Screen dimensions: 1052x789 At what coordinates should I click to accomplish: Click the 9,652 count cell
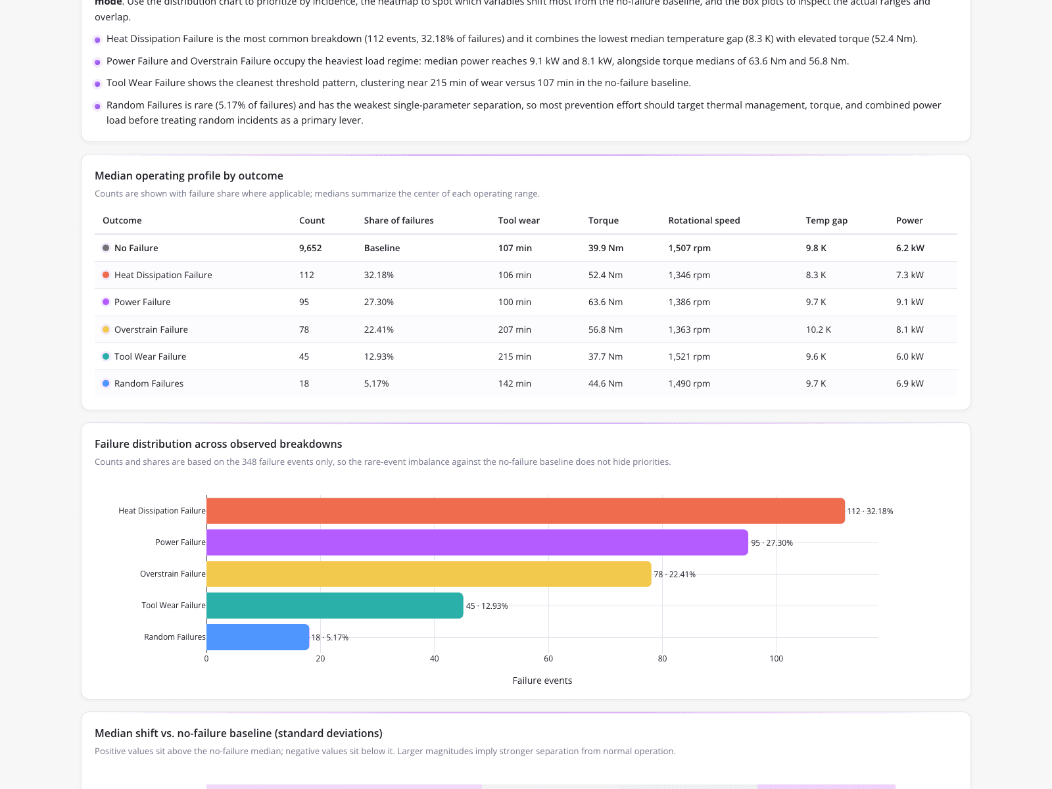coord(310,248)
